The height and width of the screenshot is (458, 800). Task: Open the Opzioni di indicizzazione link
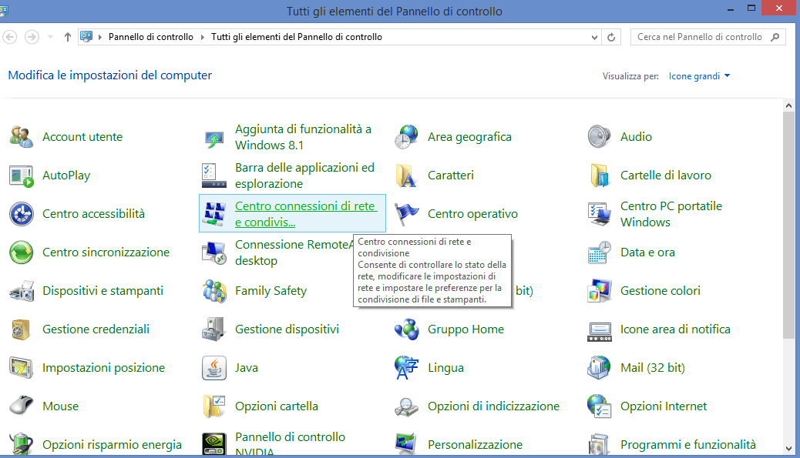(493, 406)
